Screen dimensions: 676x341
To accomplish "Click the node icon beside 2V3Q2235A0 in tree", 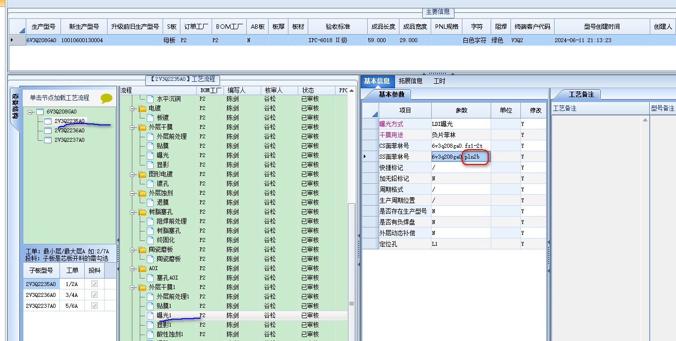I will (x=48, y=121).
